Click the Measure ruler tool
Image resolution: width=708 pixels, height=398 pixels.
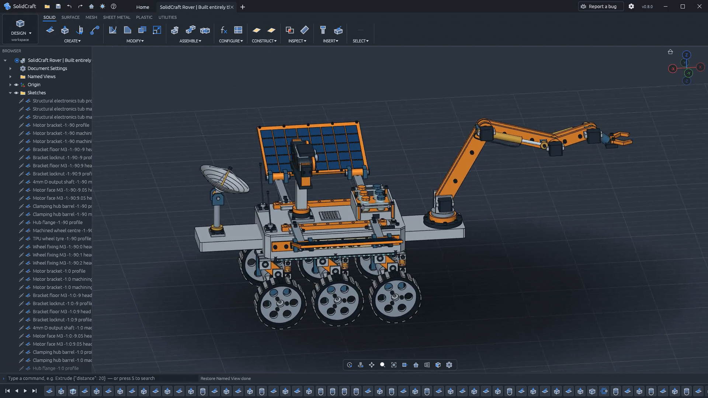[x=305, y=30]
